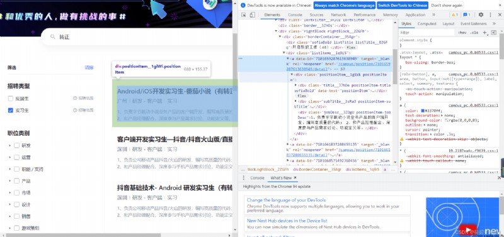This screenshot has width=504, height=237.
Task: Expand the 运营 category arrow
Action: pos(9,157)
